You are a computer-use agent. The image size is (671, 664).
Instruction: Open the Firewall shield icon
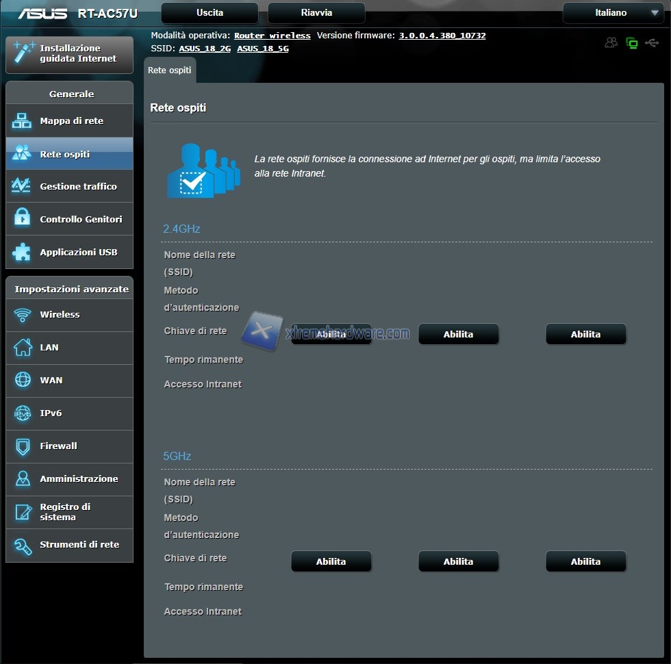pos(23,446)
